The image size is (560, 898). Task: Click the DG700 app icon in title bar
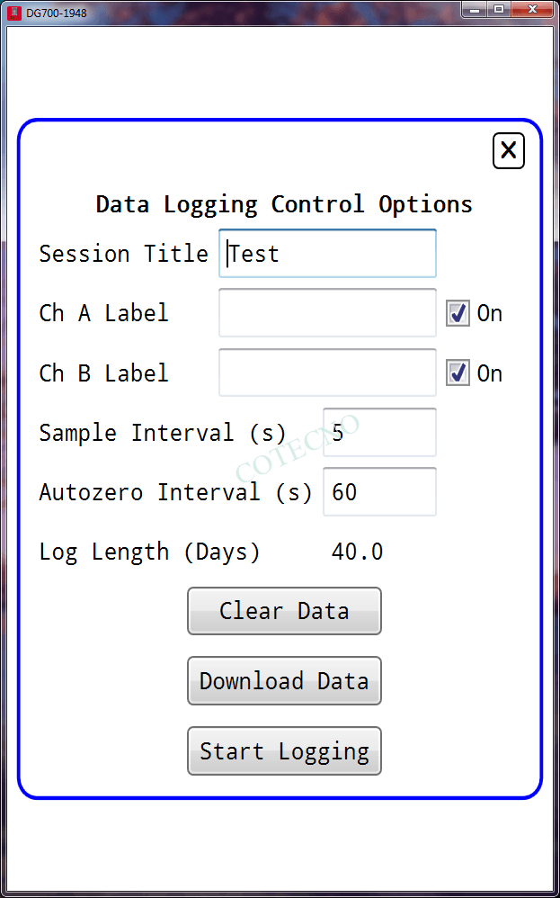13,13
